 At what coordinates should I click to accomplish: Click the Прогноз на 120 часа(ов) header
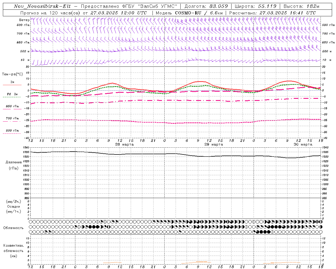[50, 13]
